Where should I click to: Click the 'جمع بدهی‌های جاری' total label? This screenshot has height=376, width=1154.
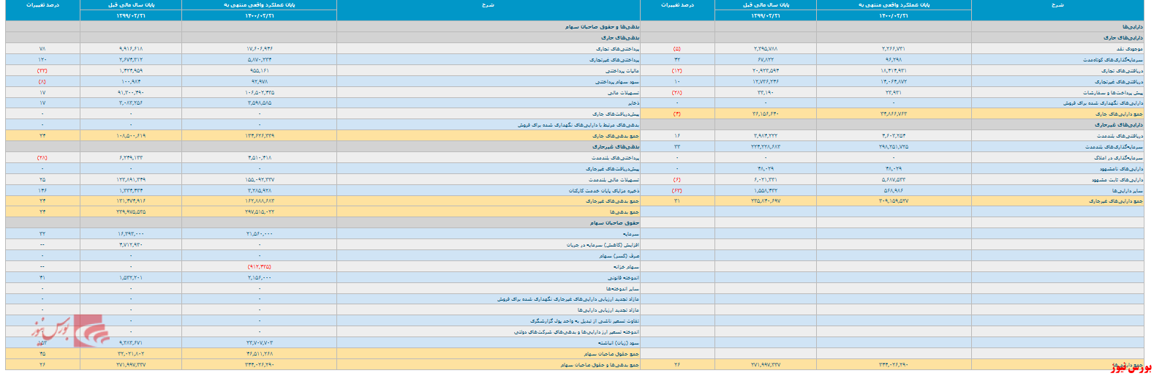(x=616, y=136)
